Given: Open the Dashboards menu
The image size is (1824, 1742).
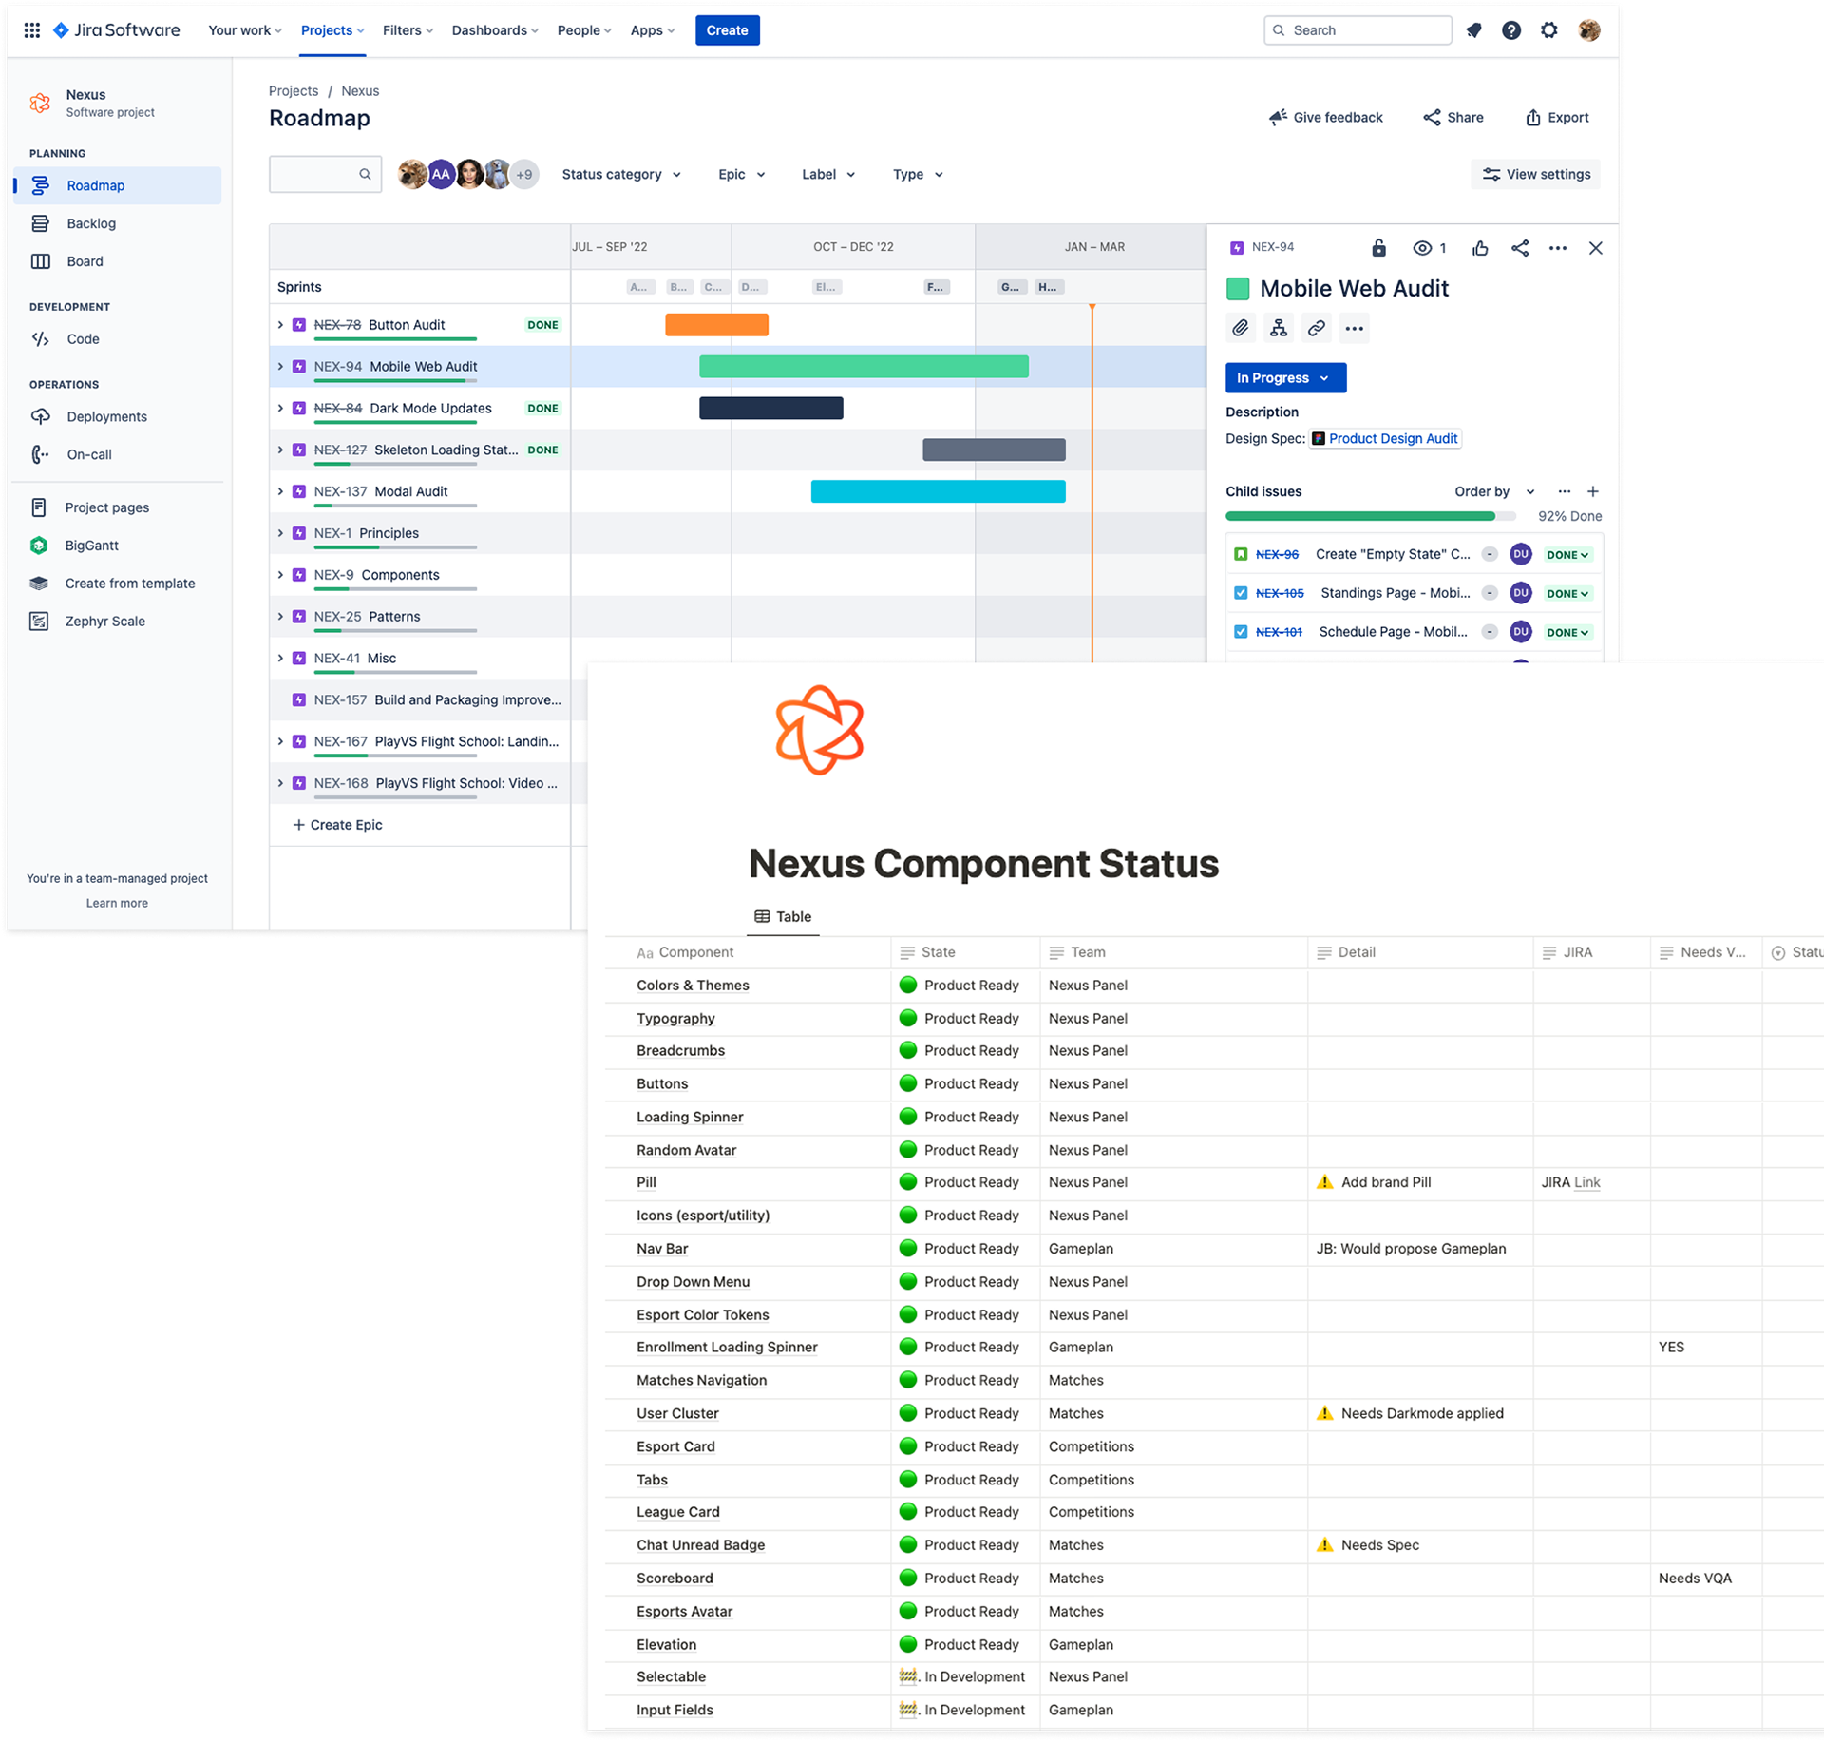Looking at the screenshot, I should (494, 30).
